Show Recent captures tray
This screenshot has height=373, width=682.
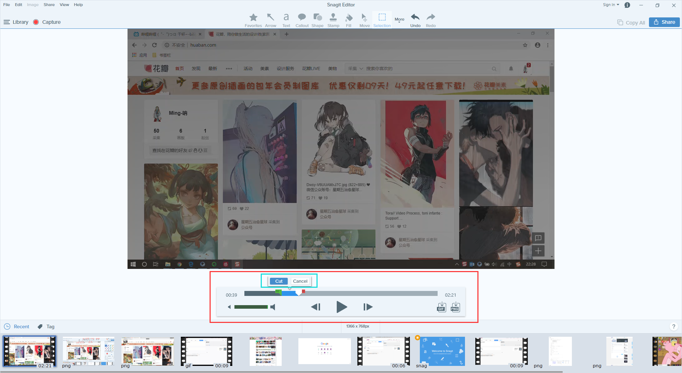pyautogui.click(x=17, y=326)
